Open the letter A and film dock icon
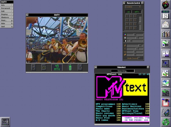Viewport: 171px width, 127px height. (166, 112)
